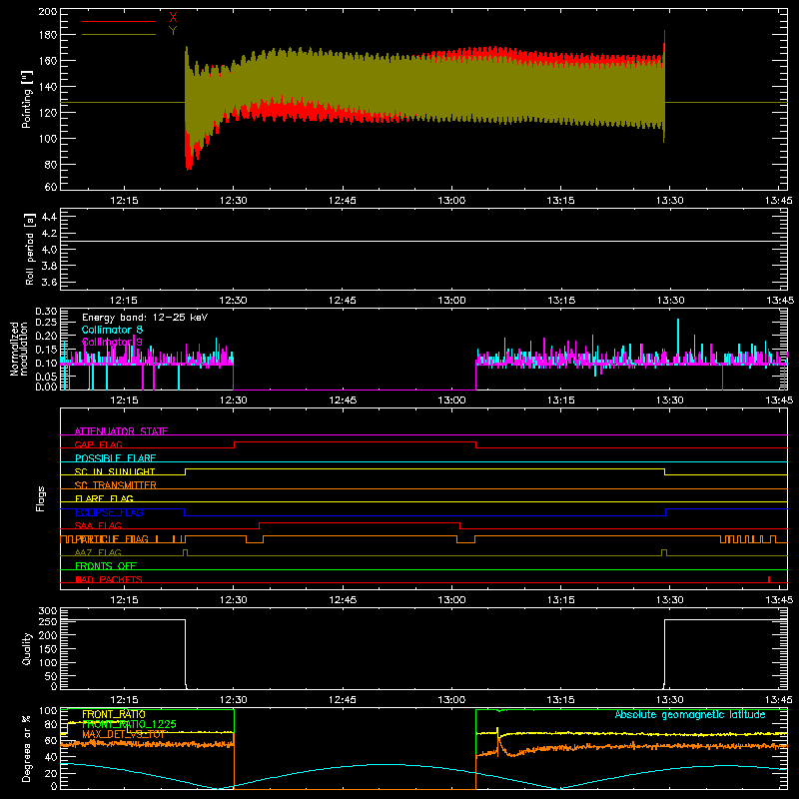Image resolution: width=799 pixels, height=799 pixels.
Task: Click the red legend line sample for X
Action: click(x=119, y=21)
